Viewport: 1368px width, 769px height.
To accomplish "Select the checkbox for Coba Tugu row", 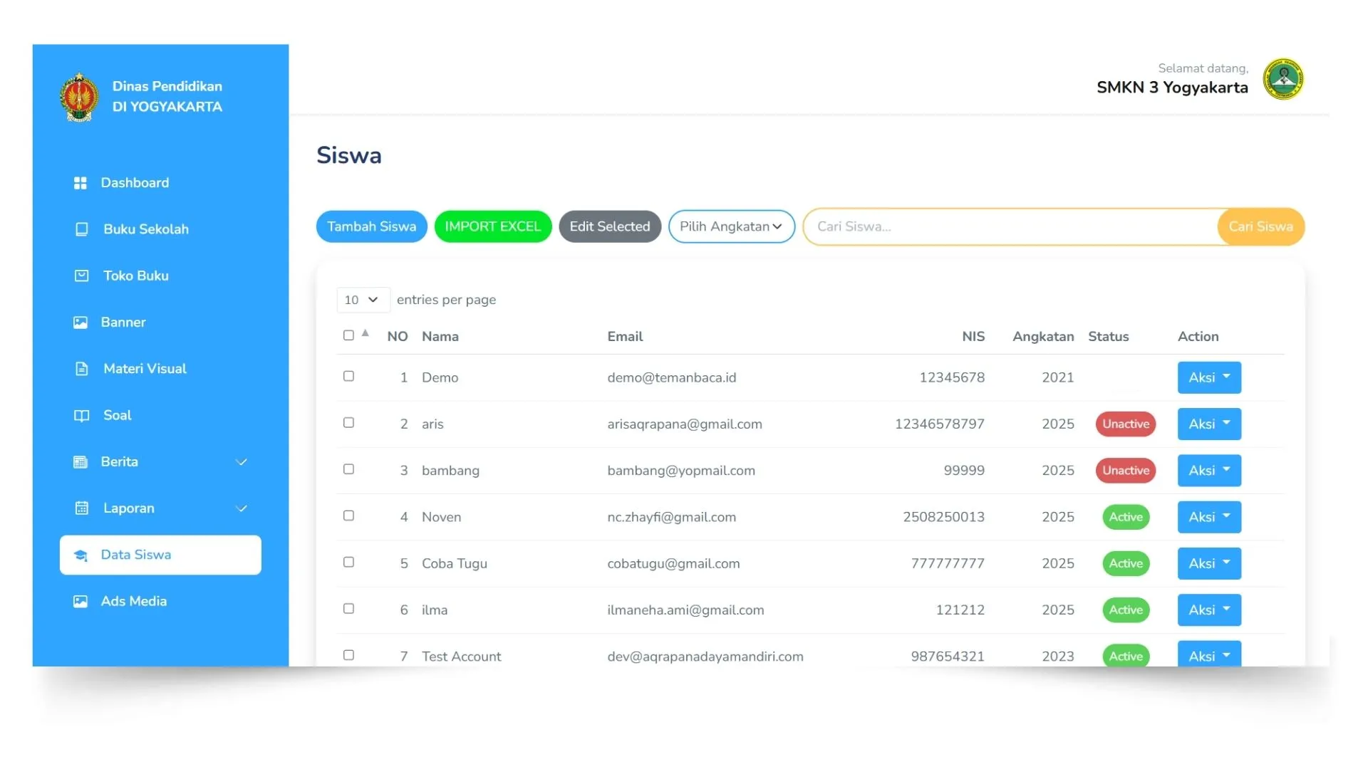I will 348,563.
